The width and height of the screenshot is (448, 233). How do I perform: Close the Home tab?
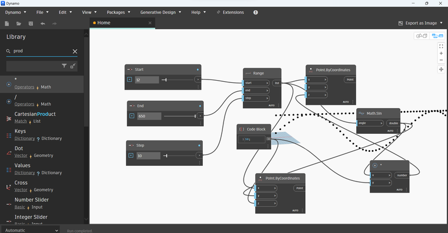150,23
